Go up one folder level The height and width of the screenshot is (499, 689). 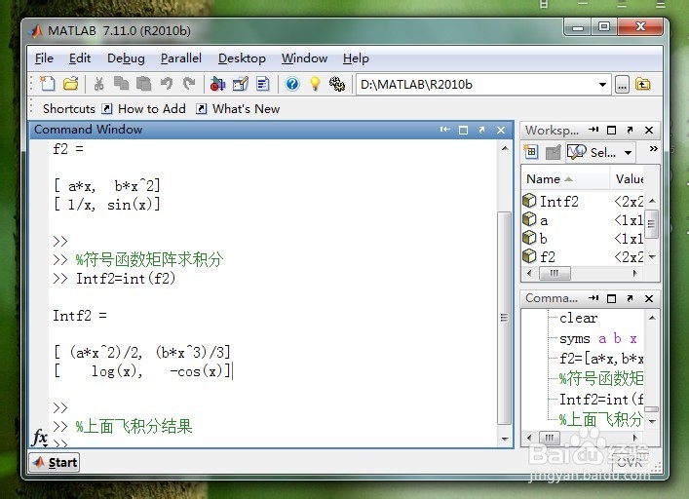643,85
